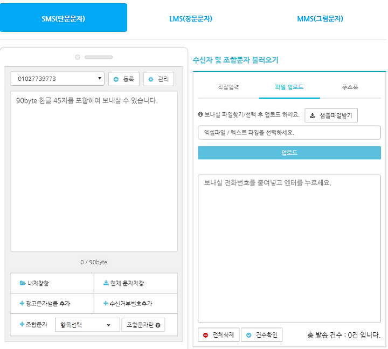Image resolution: width=388 pixels, height=349 pixels.
Task: Click into the 90byte message text area
Action: 94,171
